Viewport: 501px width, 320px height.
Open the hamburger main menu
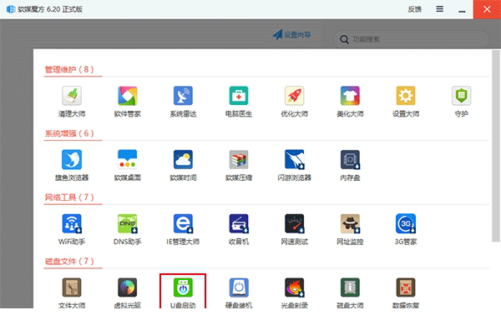point(440,9)
